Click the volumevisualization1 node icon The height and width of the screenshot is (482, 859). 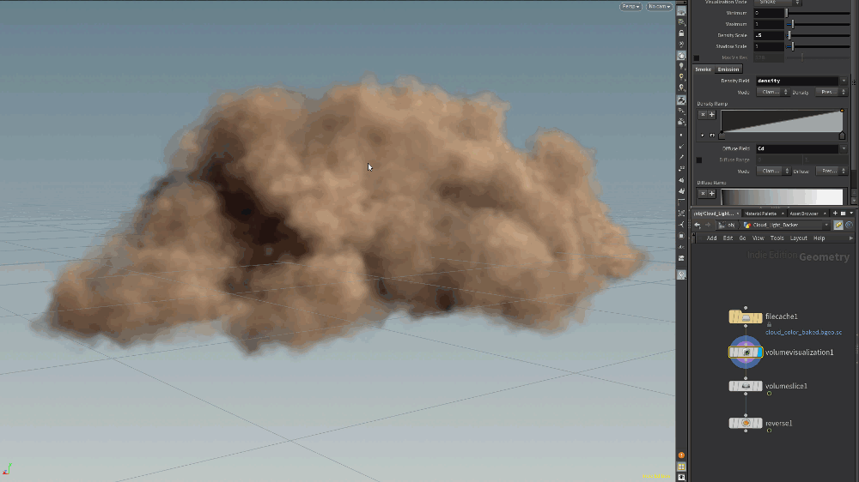746,352
